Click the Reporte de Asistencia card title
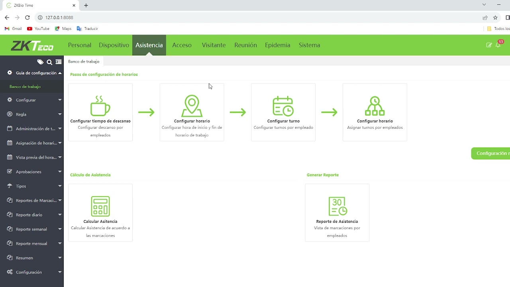 [x=337, y=222]
